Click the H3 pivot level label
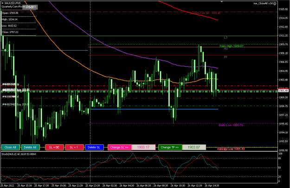290x188 pixels. click(226, 49)
